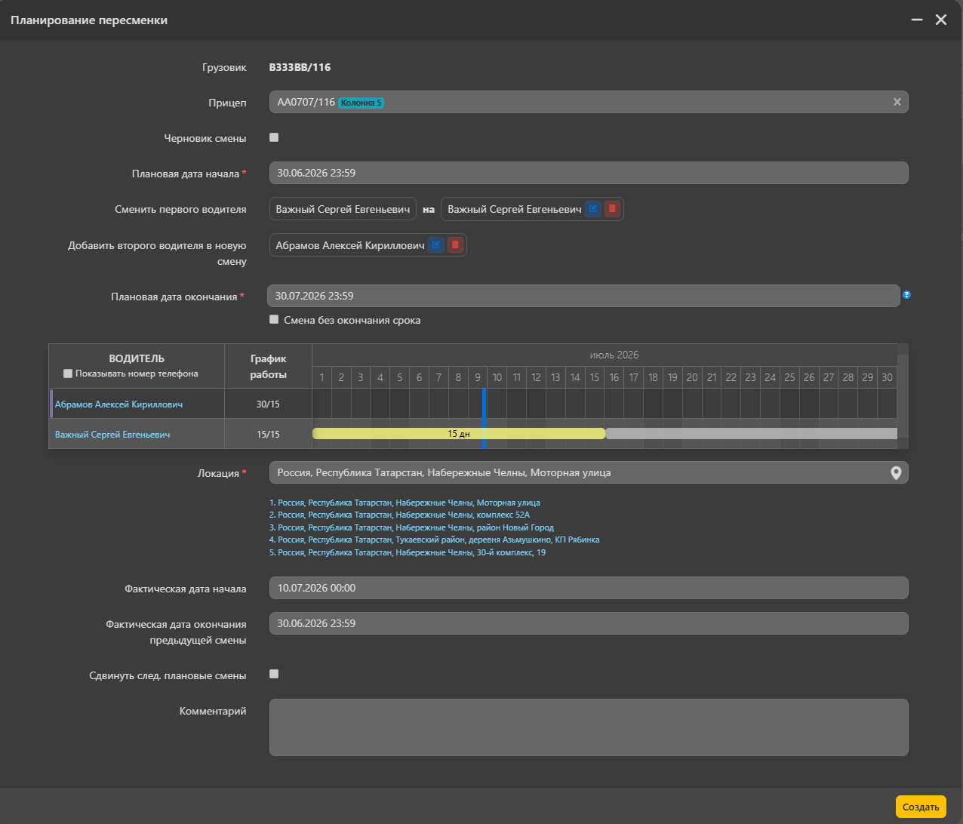Click the map pin icon in Локация field

(896, 473)
